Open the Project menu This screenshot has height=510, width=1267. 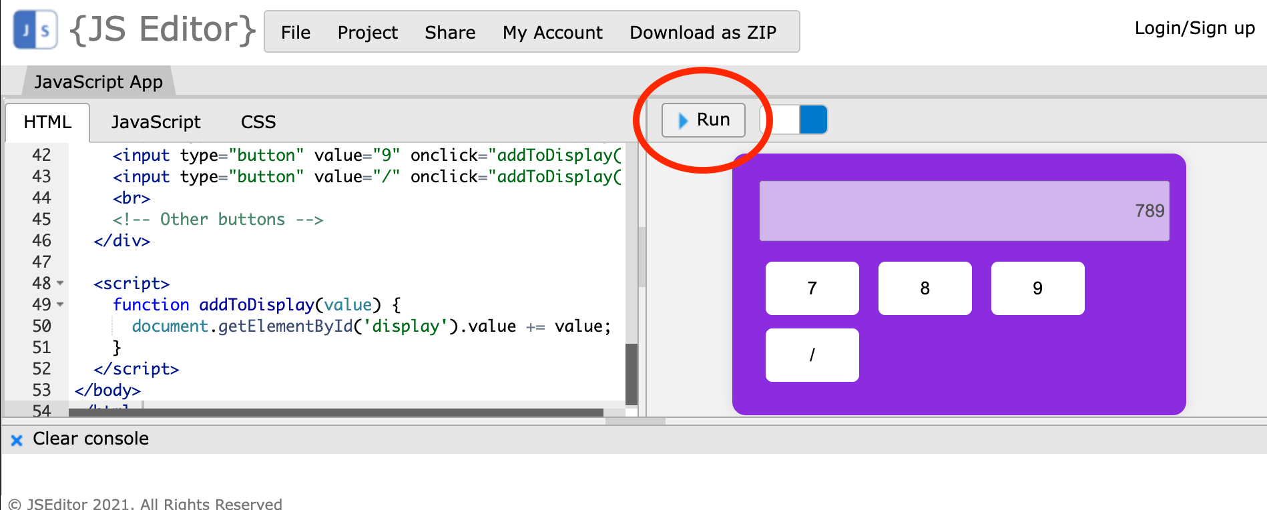point(367,32)
